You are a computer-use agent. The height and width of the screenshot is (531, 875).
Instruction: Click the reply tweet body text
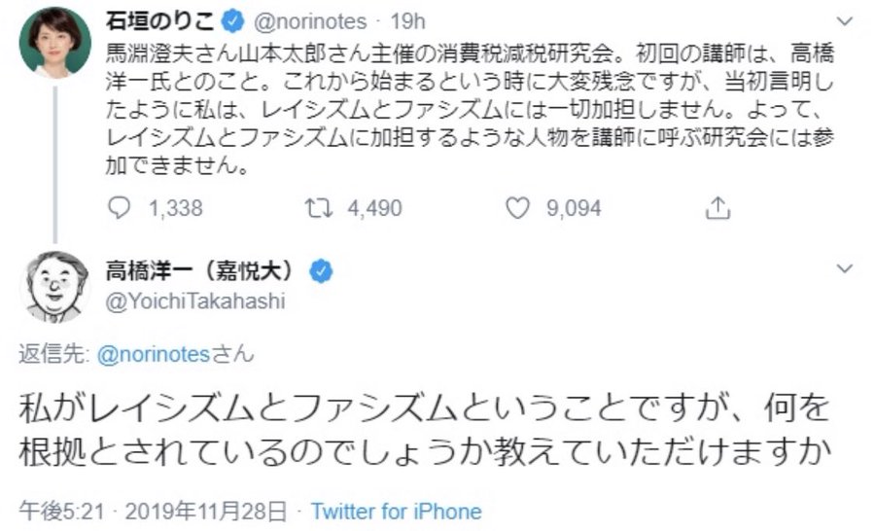click(x=424, y=430)
